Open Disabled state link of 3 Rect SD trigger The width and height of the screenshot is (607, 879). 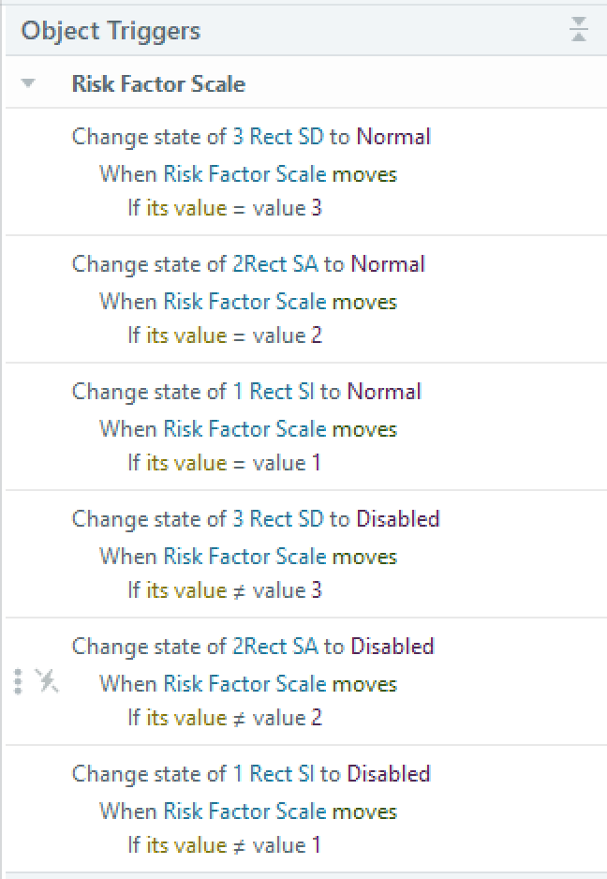397,519
